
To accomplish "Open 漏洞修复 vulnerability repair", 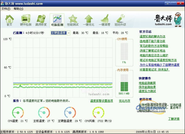I will point(41,19).
